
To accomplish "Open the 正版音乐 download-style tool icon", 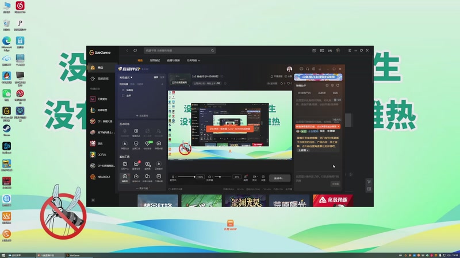I will 159,165.
